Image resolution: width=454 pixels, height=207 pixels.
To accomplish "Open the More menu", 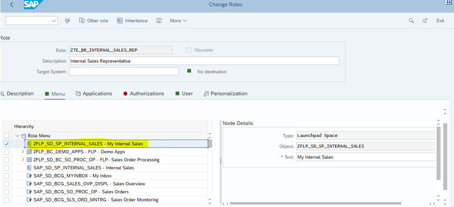I will 179,20.
